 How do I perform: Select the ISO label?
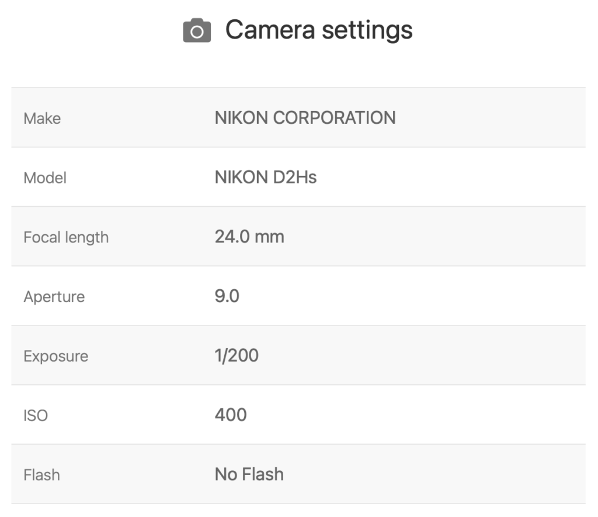(x=36, y=416)
